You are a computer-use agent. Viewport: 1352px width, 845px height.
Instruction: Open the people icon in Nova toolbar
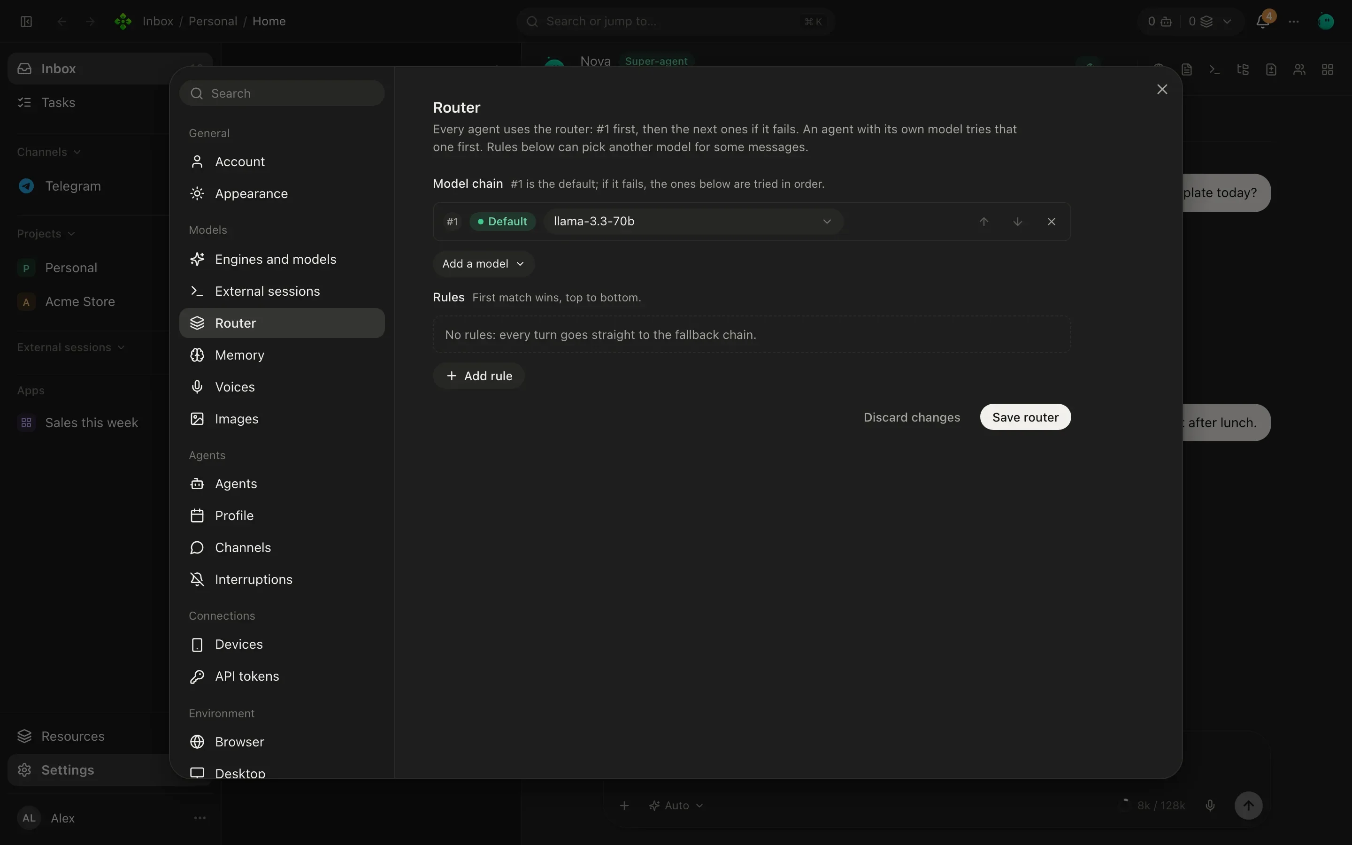point(1299,69)
